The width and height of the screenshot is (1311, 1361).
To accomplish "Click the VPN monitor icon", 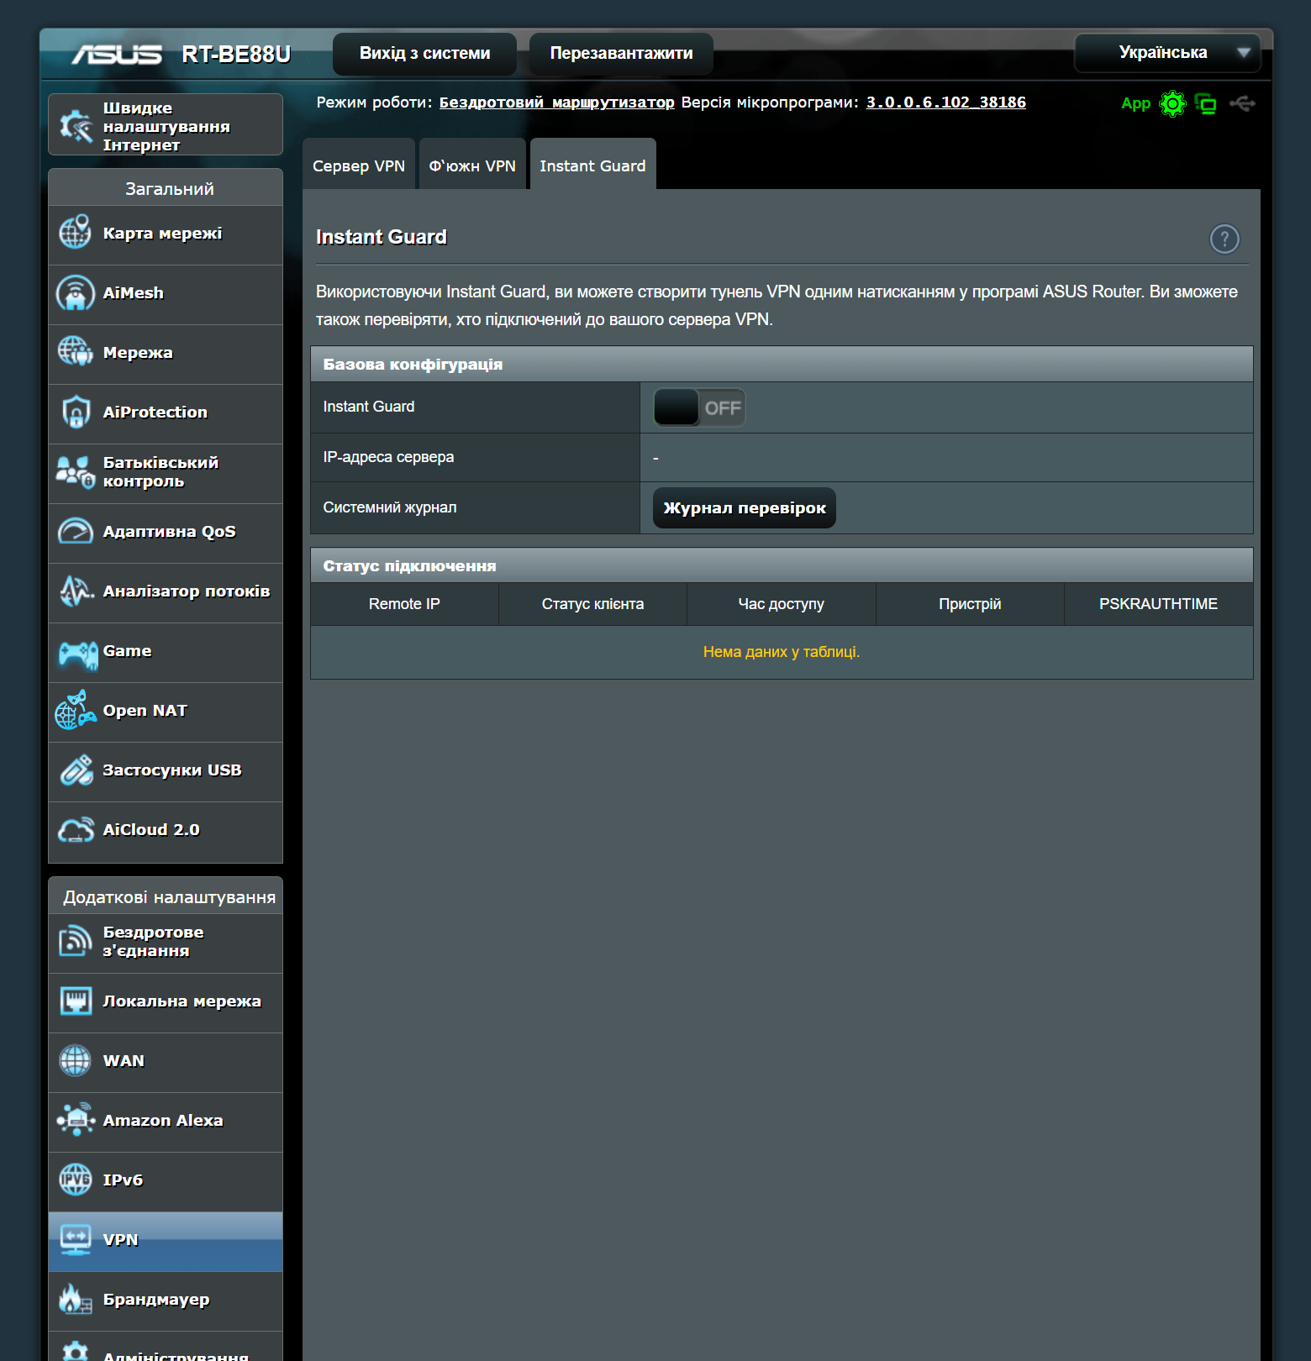I will click(76, 1239).
